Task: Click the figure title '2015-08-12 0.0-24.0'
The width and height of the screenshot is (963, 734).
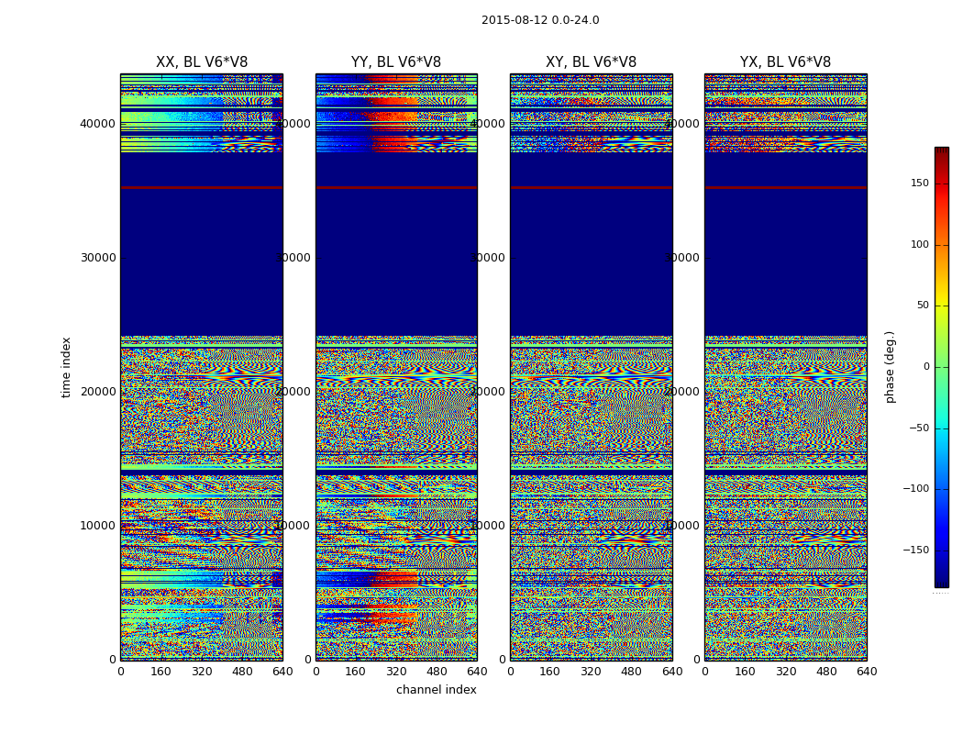Action: (540, 20)
